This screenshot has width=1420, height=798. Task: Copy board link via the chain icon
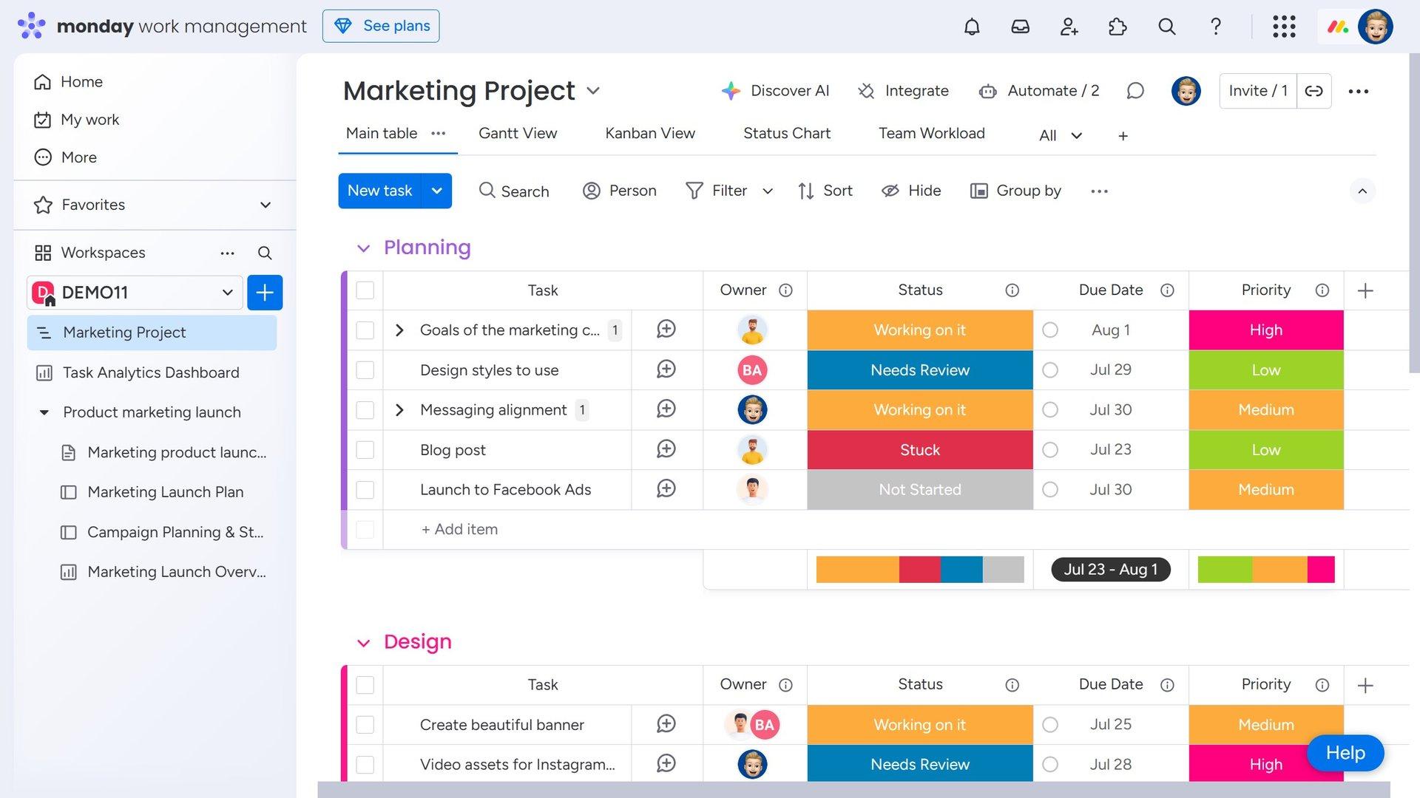[x=1314, y=91]
